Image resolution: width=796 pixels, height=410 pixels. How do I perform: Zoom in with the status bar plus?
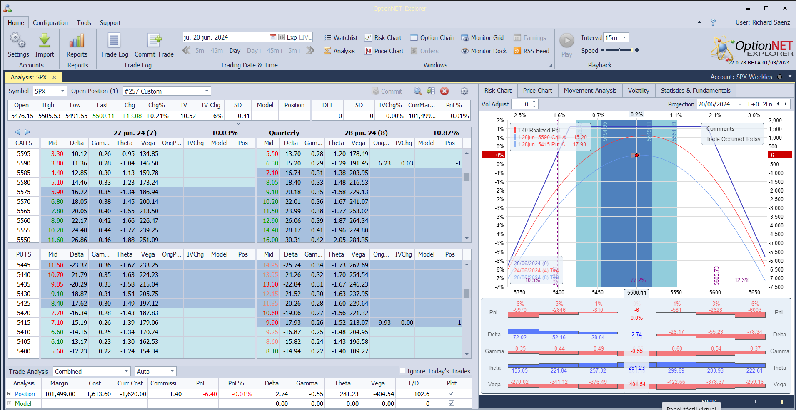tap(787, 402)
